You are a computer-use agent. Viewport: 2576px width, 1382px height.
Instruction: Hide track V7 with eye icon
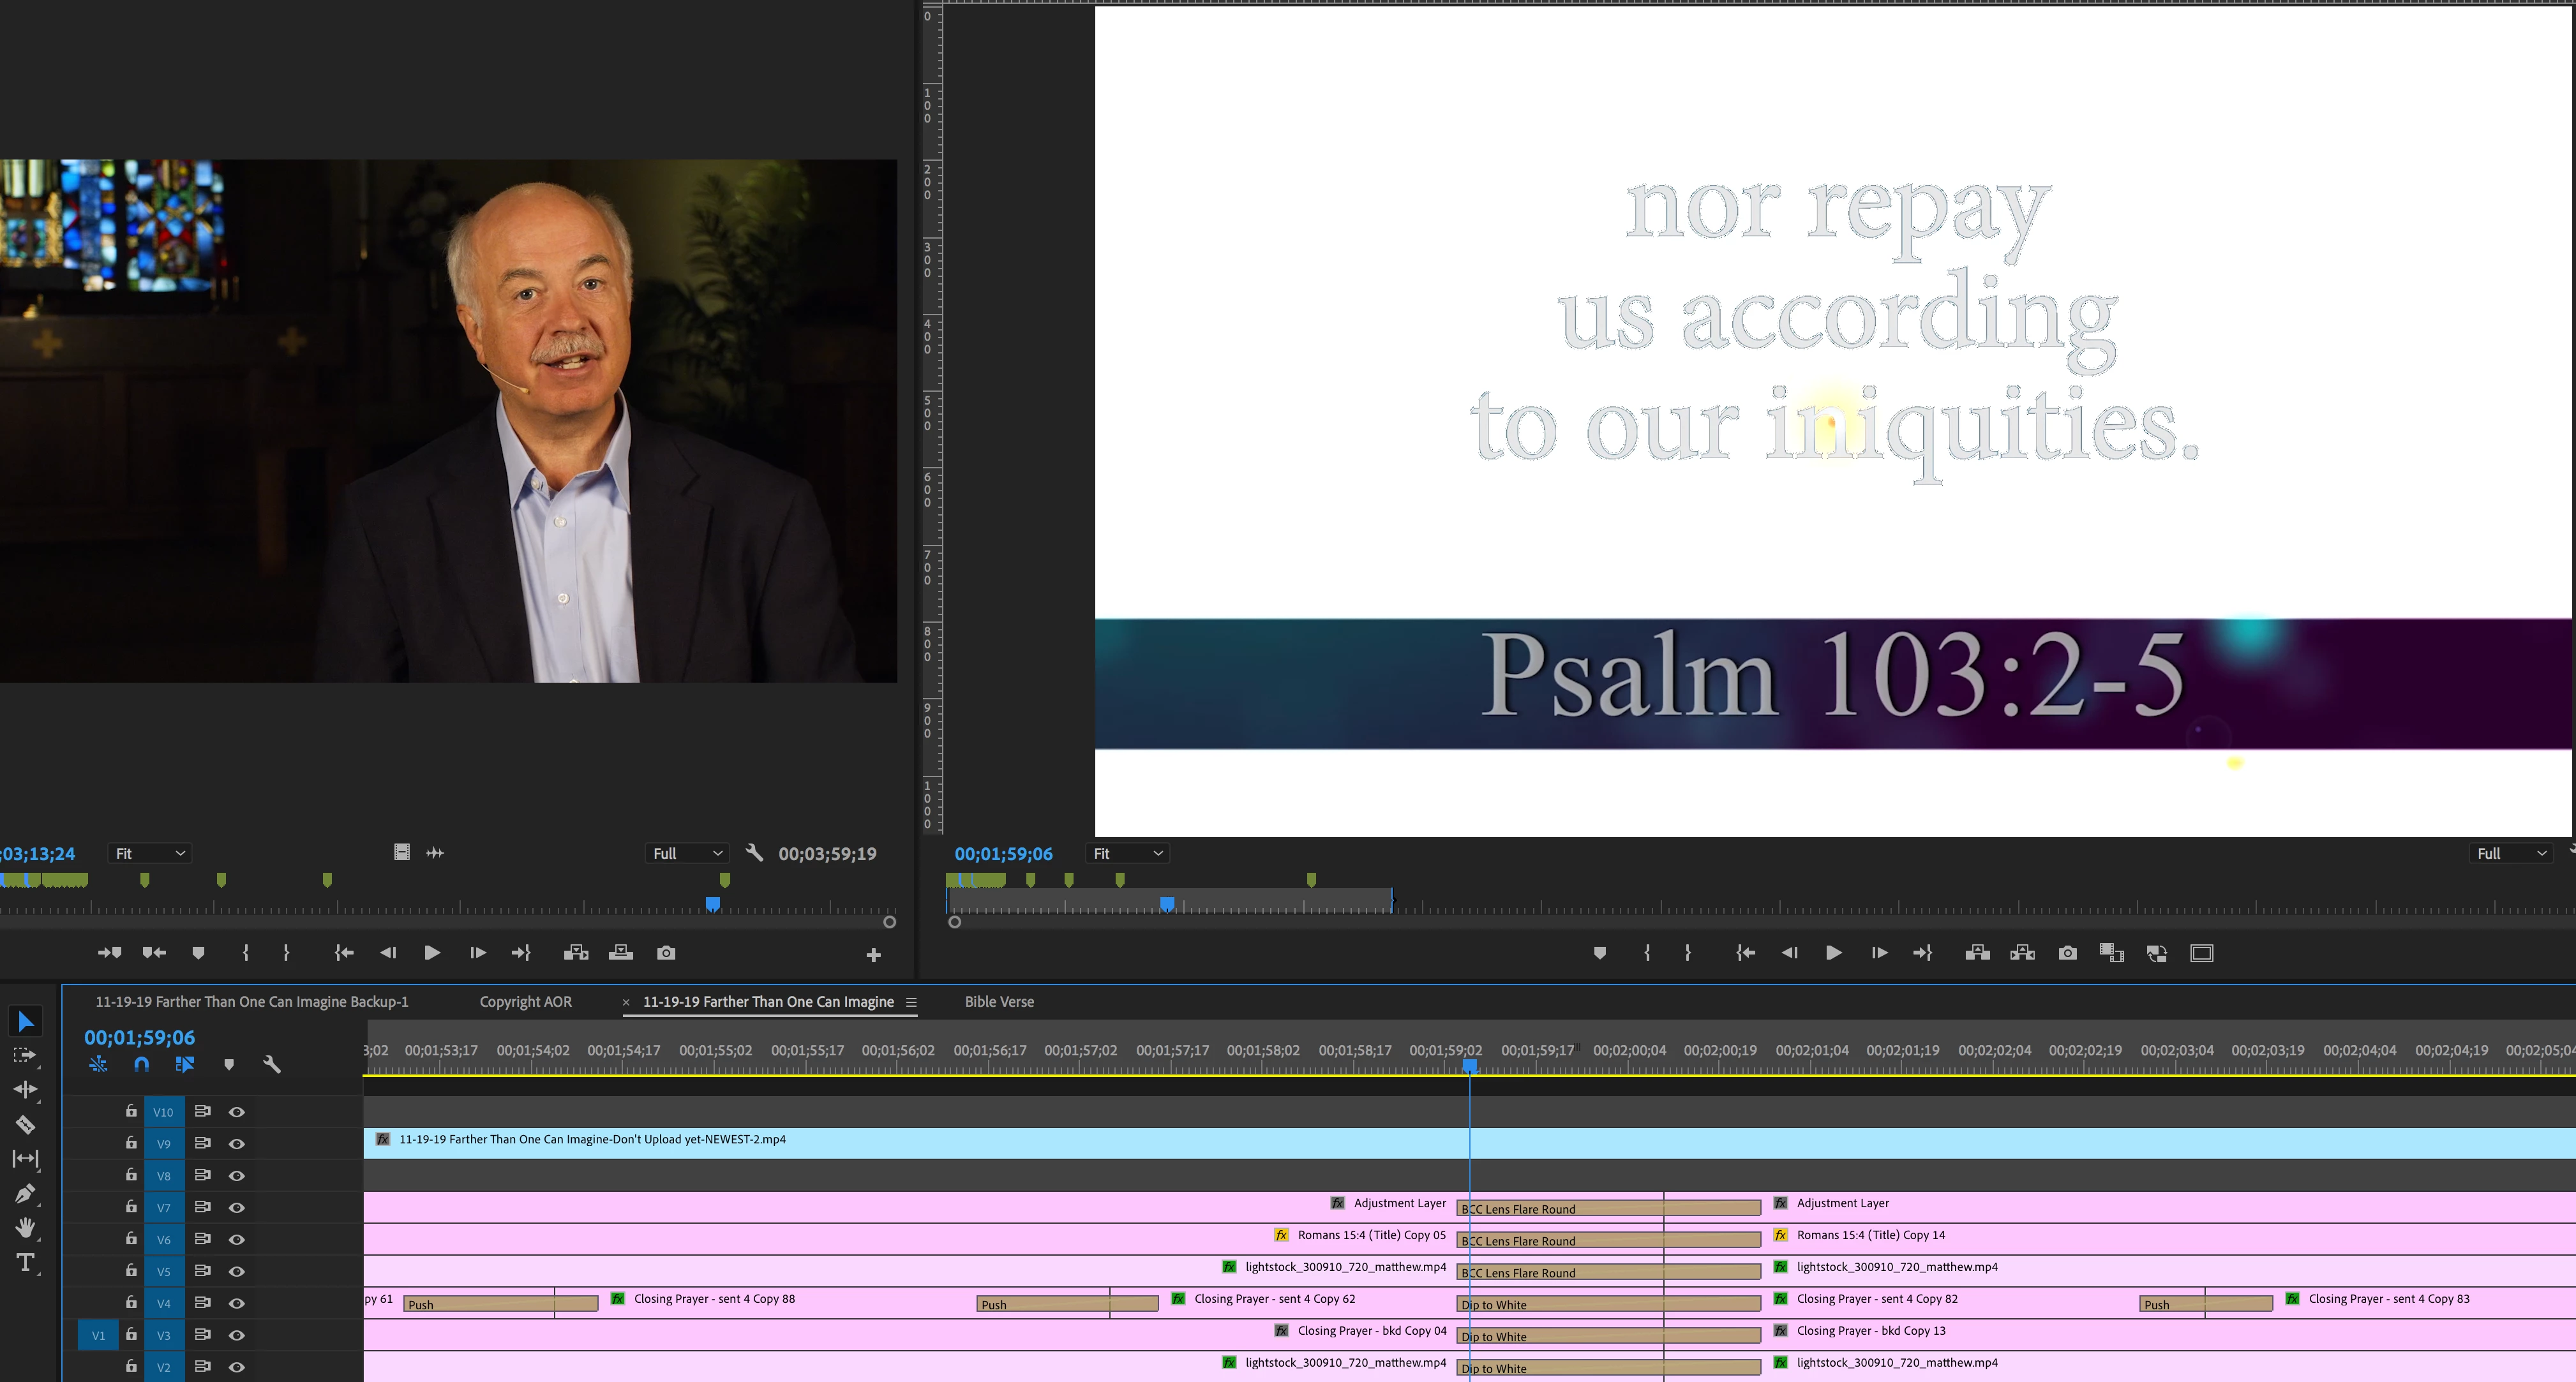(237, 1208)
